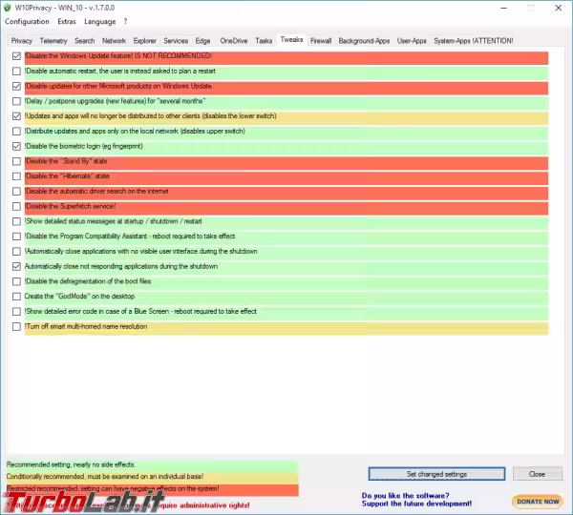
Task: Switch to the OneDrive tab
Action: click(234, 41)
